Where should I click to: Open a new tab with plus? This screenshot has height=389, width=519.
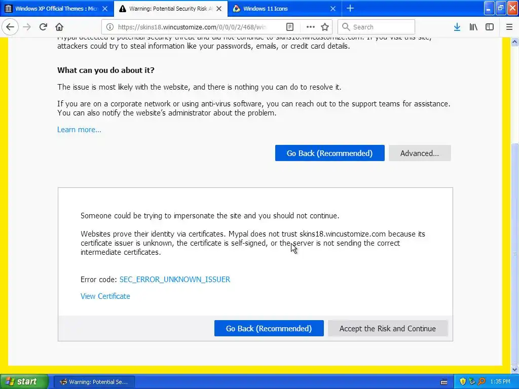(350, 9)
